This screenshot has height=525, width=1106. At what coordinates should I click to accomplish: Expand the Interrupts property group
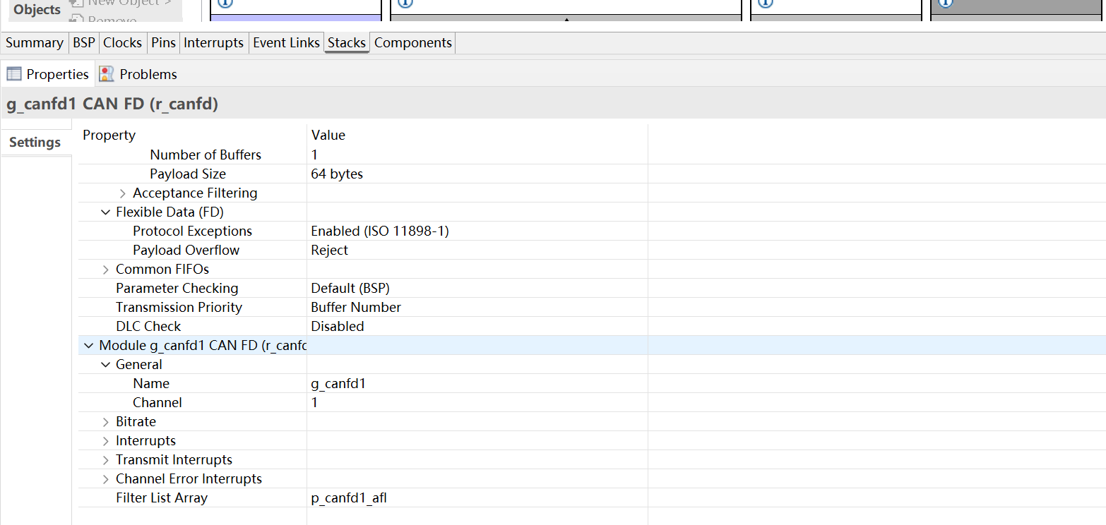click(x=106, y=441)
